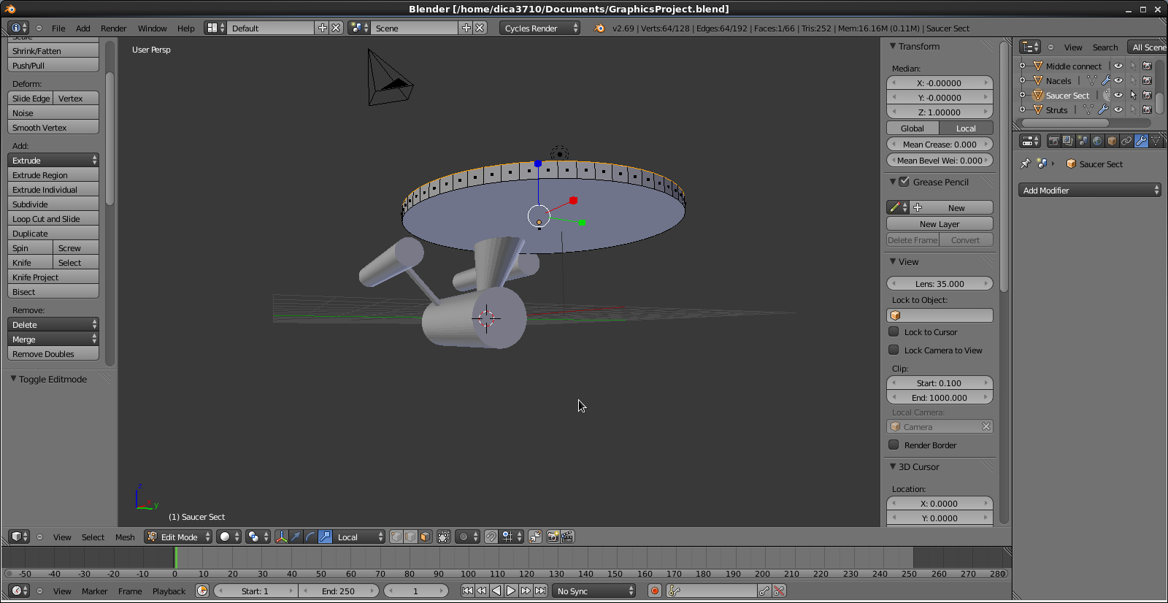Collapse the 3D Cursor panel
Viewport: 1168px width, 603px height.
point(892,466)
